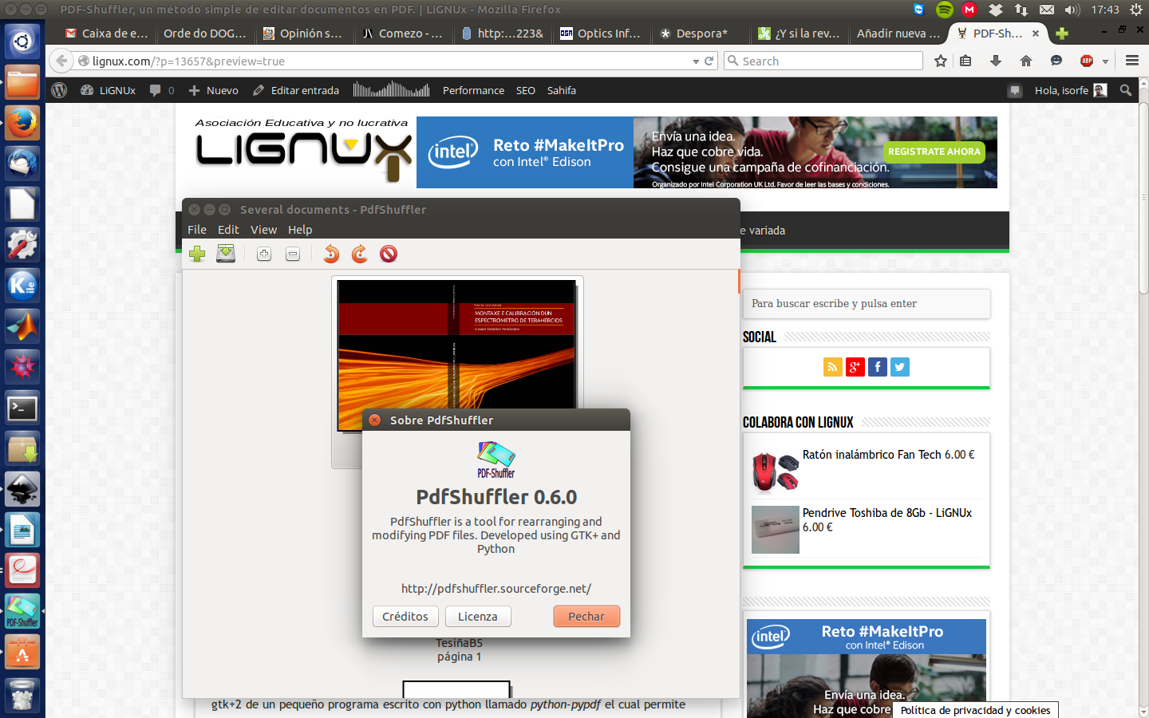
Task: Zoom in using PdfShuffler toolbar icon
Action: tap(264, 254)
